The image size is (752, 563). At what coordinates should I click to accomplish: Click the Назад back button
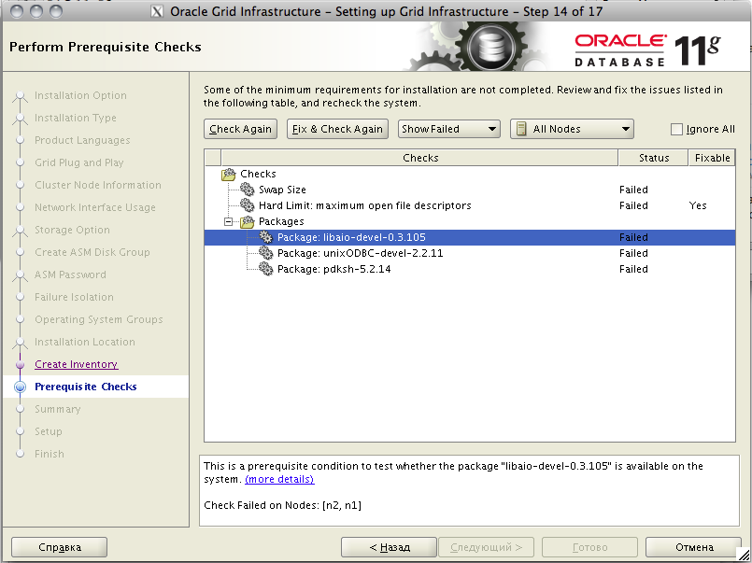[389, 547]
